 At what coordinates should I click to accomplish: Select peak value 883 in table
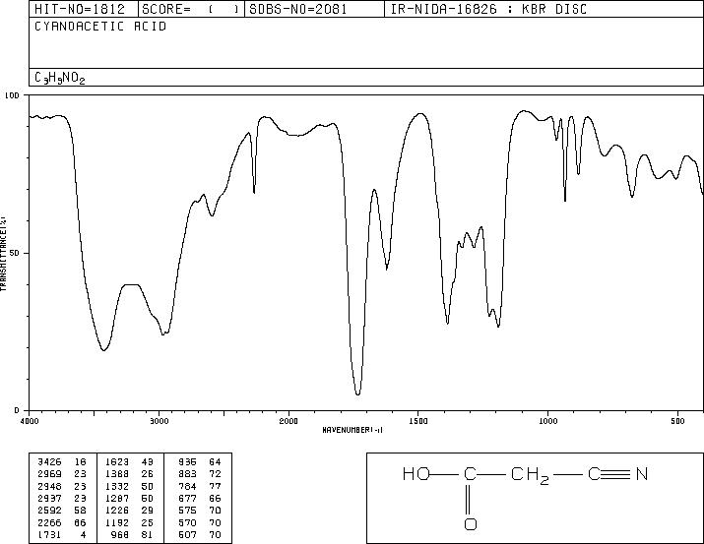click(x=187, y=474)
